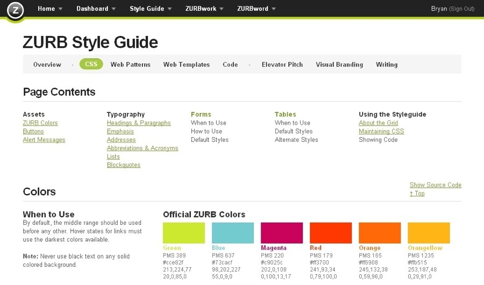Open the ZURBwork menu item
Image resolution: width=484 pixels, height=285 pixels.
[201, 9]
